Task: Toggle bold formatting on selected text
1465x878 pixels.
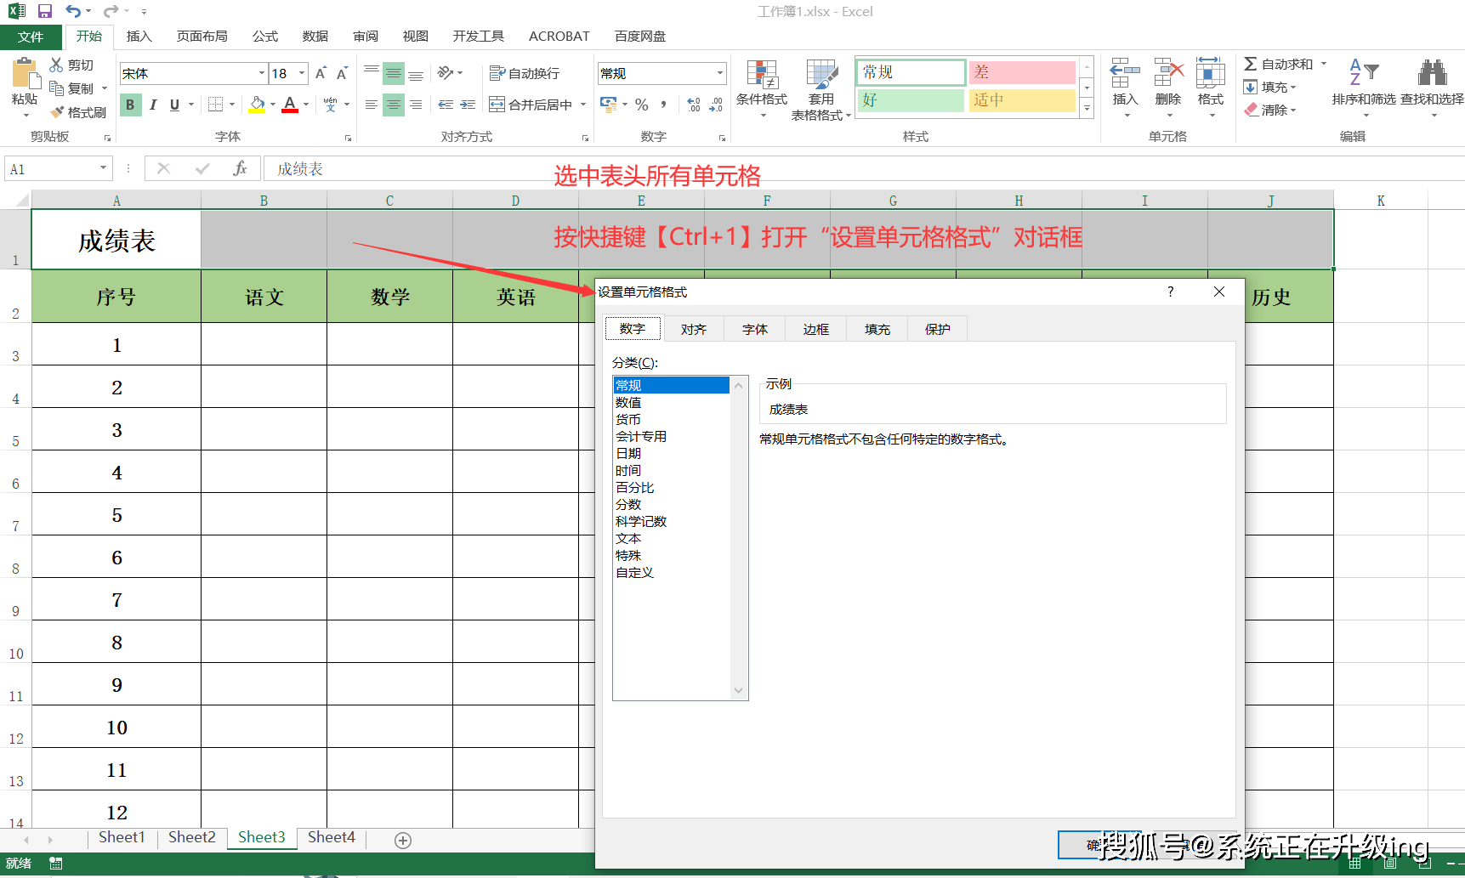Action: click(130, 104)
